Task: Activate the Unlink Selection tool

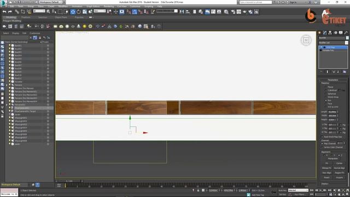Action: [23, 12]
